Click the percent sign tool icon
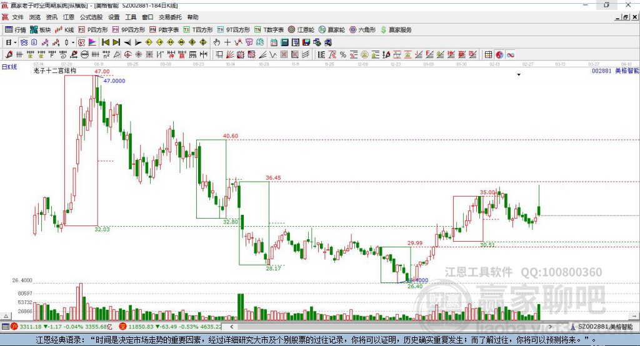Image resolution: width=640 pixels, height=346 pixels. [343, 55]
